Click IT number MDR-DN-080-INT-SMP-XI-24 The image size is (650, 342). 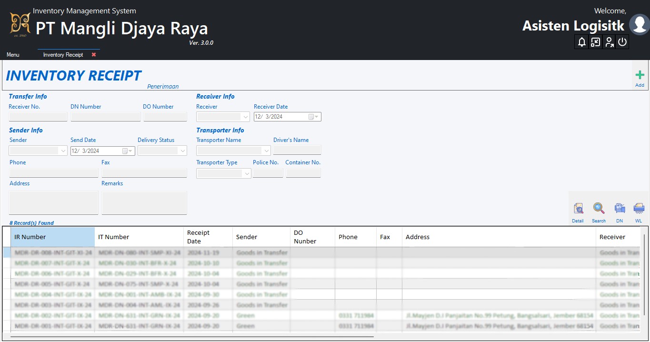pyautogui.click(x=140, y=252)
